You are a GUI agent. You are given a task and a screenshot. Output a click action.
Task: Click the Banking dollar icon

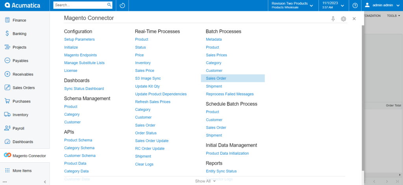click(x=7, y=34)
